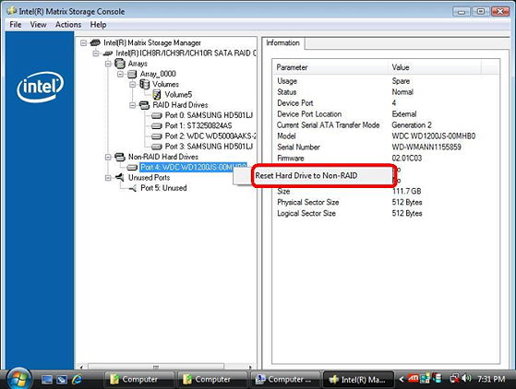Select Port 2: WDC WD5000AAKS drive
This screenshot has height=389, width=516.
(210, 136)
